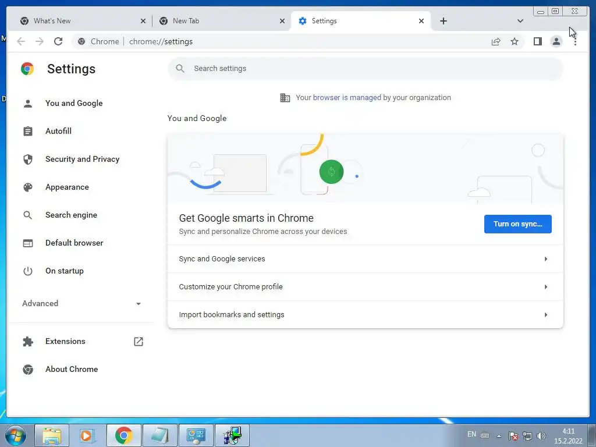Show hidden system tray icons arrow

pyautogui.click(x=499, y=436)
